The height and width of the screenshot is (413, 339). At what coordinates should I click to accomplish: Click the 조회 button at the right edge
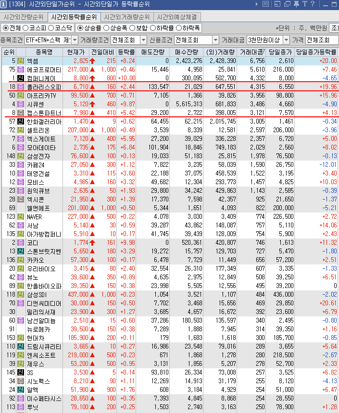[335, 28]
